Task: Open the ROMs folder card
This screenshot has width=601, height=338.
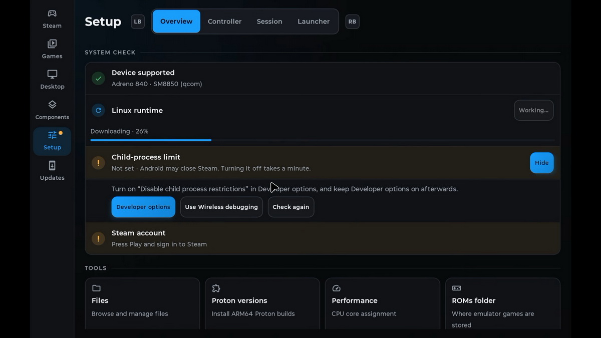Action: click(x=502, y=303)
